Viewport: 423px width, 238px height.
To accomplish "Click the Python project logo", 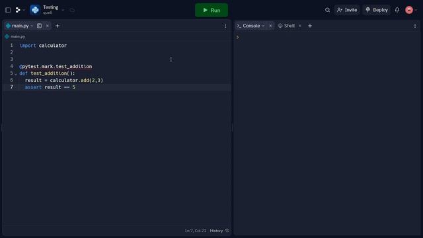I will point(35,10).
